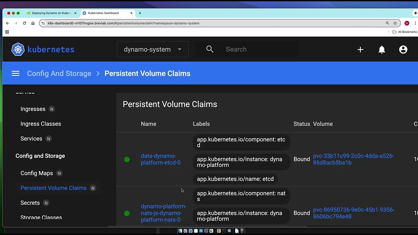Click green status dot for data-dynamo-platform-etcd-0
Viewport: 418px width, 235px height.
click(127, 159)
